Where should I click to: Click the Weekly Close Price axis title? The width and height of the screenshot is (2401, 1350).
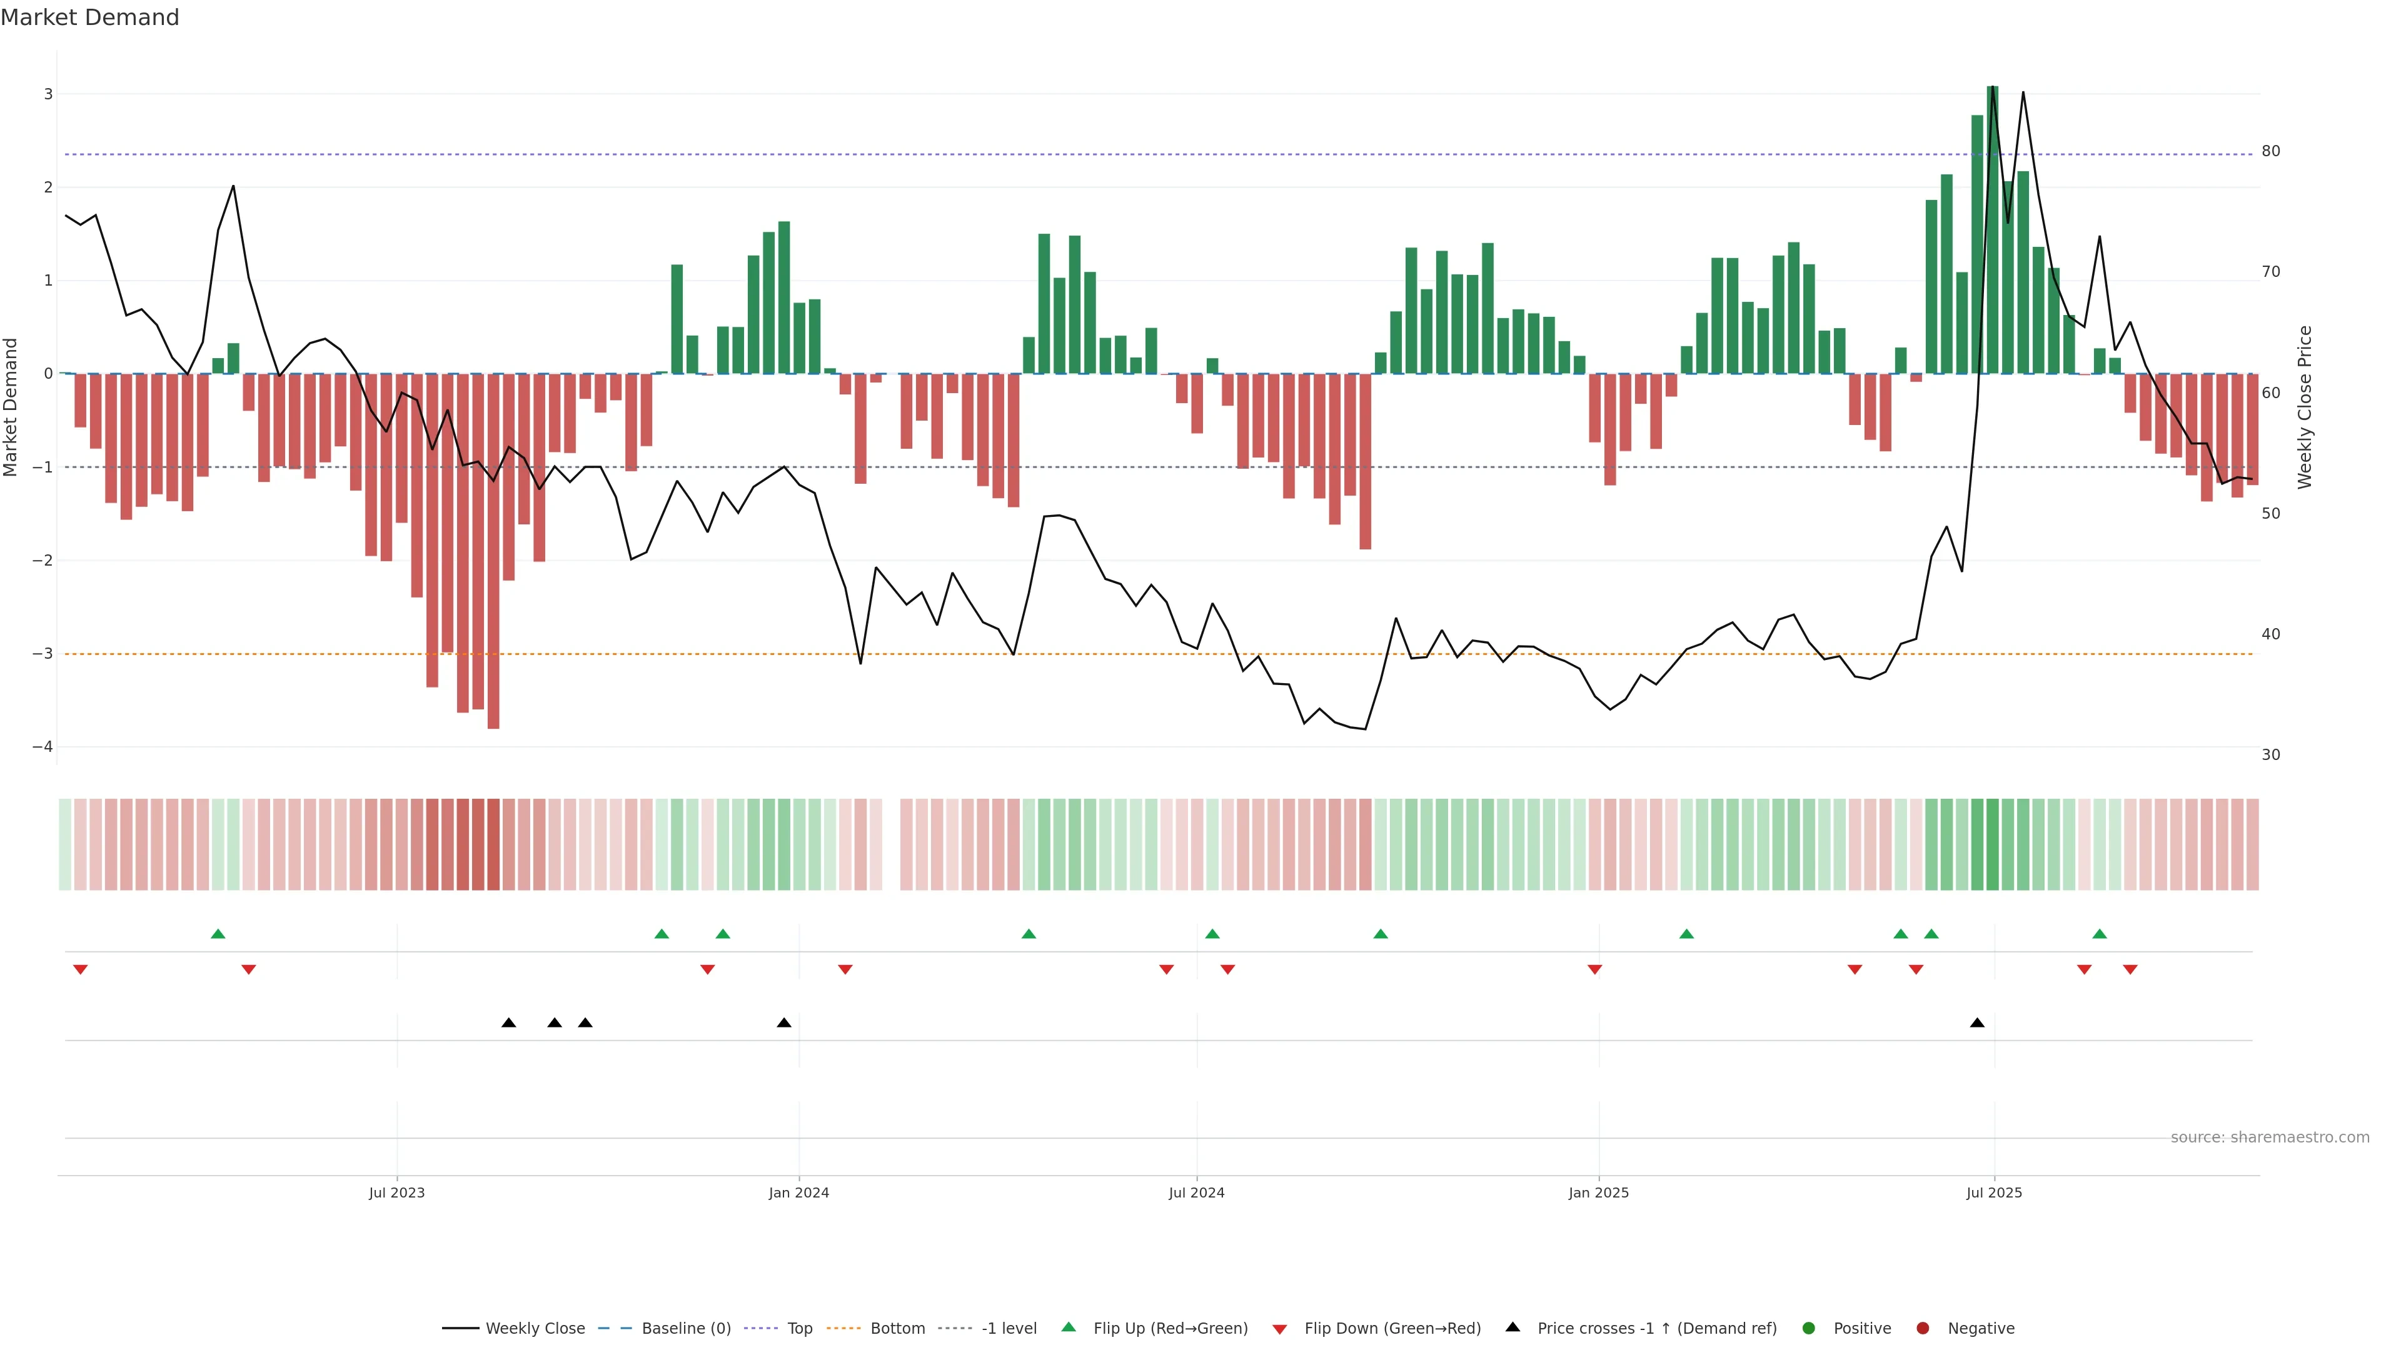coord(2305,407)
